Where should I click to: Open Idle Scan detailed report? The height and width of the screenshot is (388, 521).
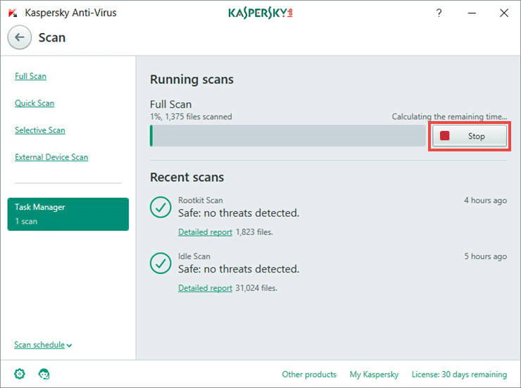click(205, 288)
